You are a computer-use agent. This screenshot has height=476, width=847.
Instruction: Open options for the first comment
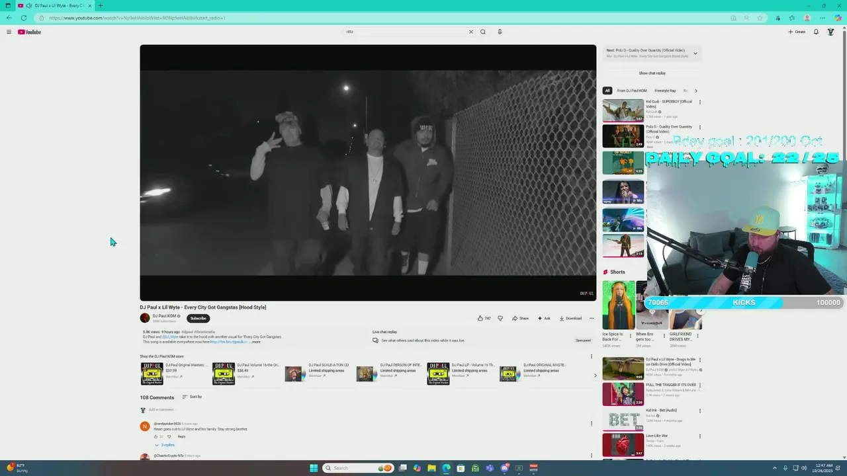point(592,424)
